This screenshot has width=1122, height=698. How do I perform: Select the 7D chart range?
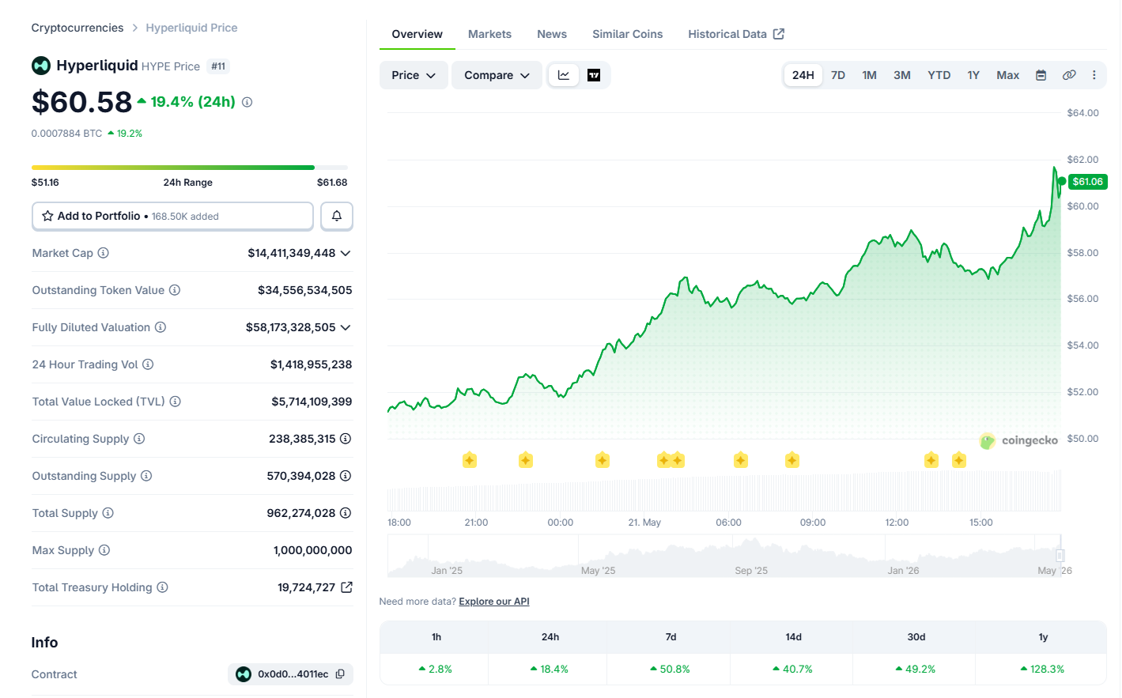838,75
